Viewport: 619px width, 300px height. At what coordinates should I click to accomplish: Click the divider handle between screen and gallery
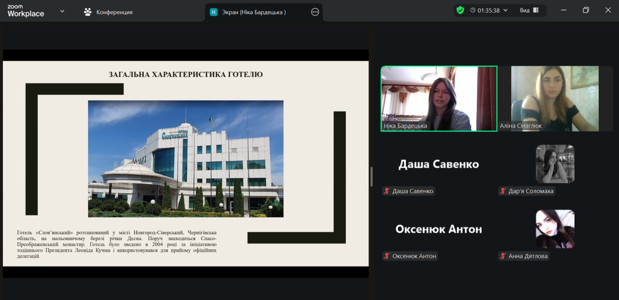pyautogui.click(x=371, y=176)
